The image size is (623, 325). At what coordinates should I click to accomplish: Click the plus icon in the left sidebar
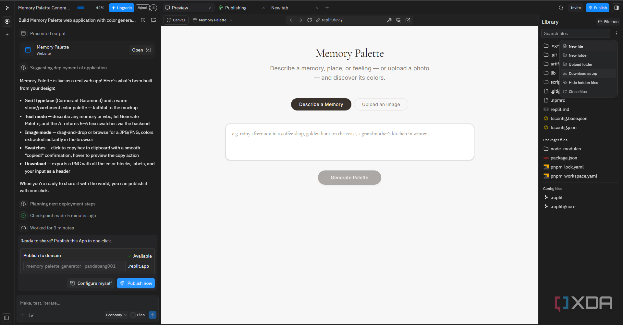[7, 34]
